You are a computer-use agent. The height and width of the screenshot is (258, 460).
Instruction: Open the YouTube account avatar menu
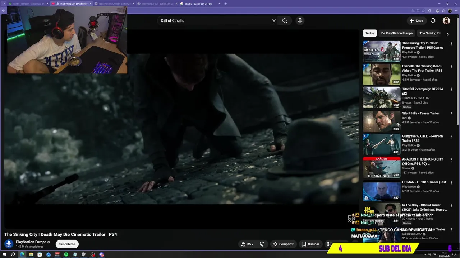(x=446, y=21)
